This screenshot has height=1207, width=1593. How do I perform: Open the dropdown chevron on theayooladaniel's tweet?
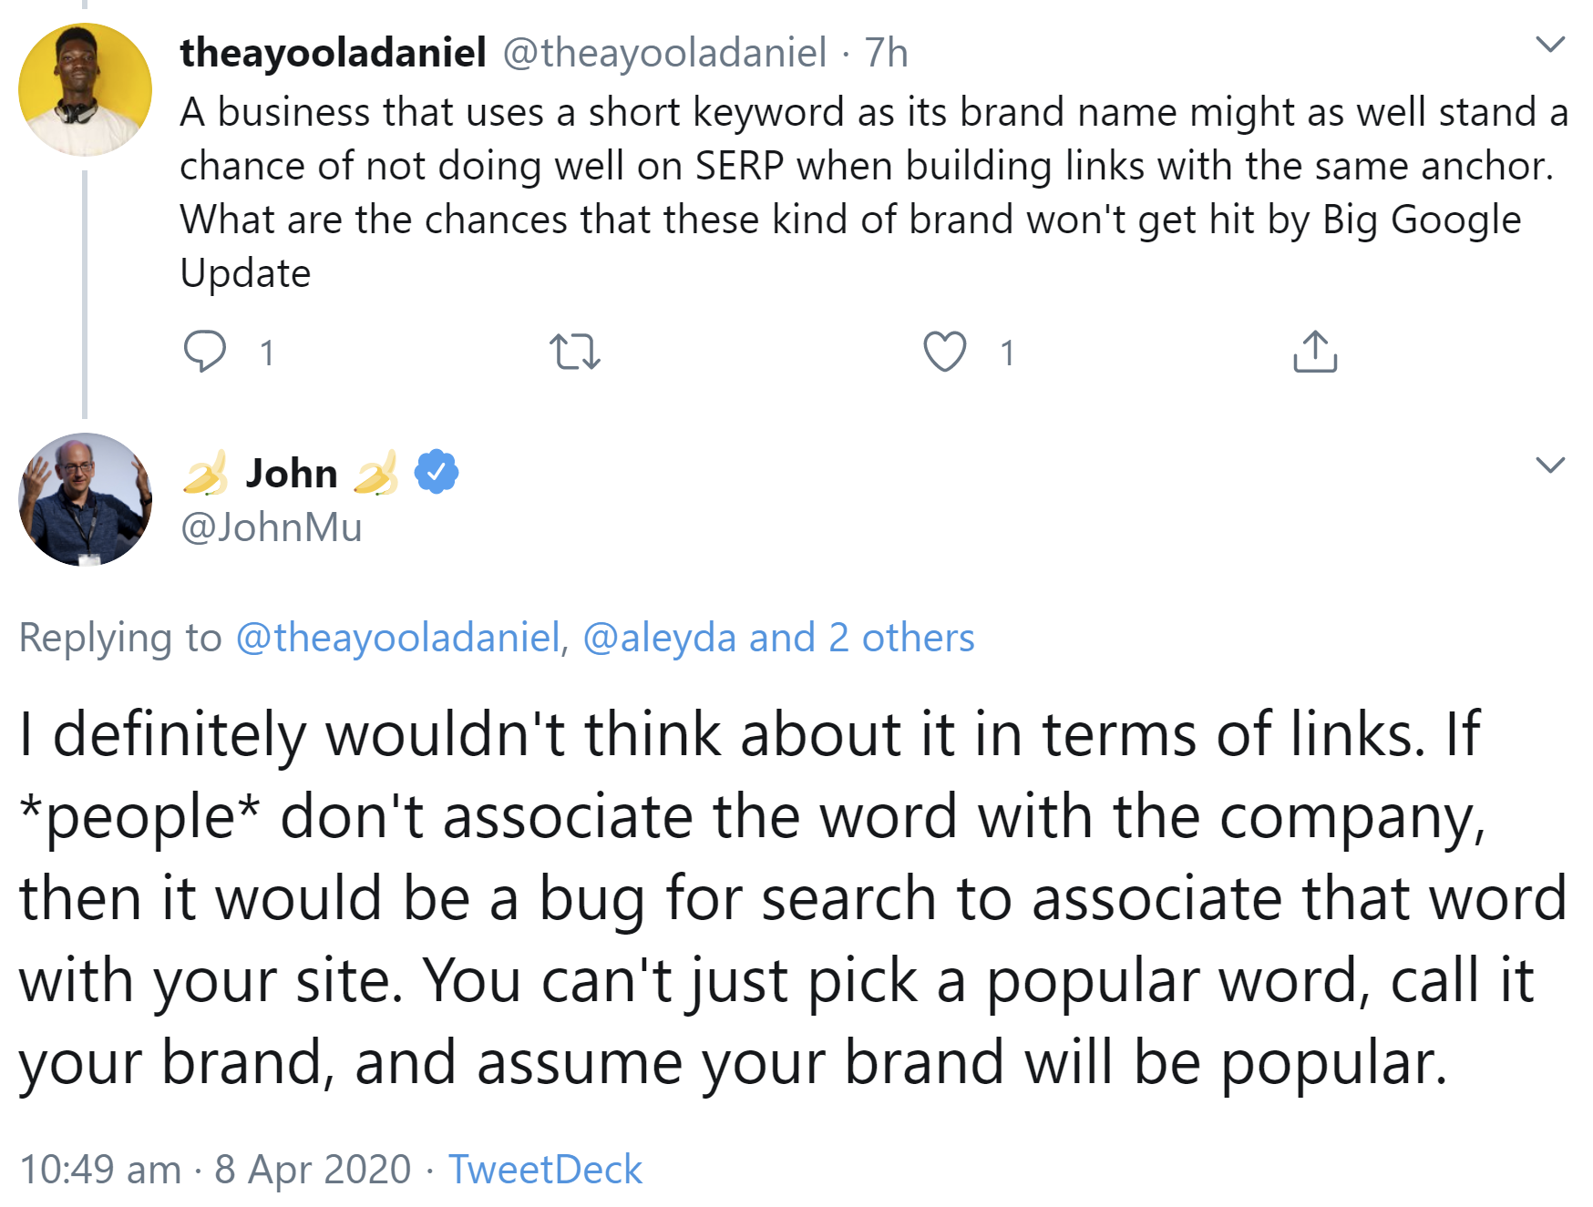(1549, 44)
